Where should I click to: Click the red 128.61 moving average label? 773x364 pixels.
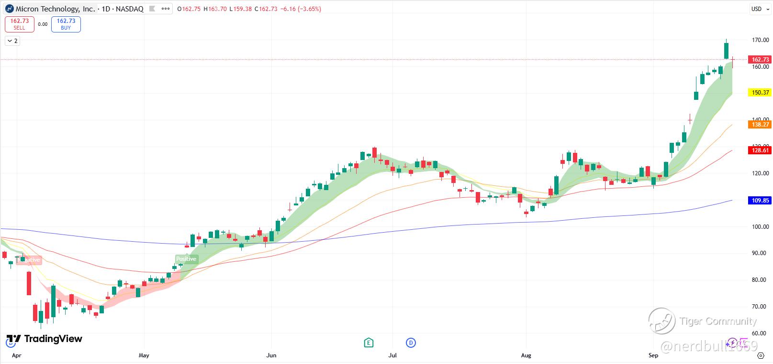click(760, 150)
